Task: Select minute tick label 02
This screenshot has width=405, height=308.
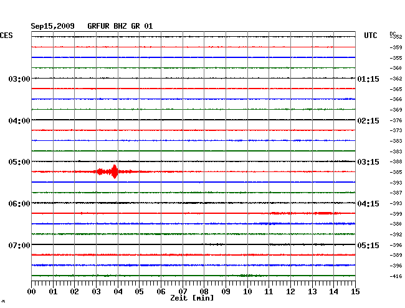Action: (x=74, y=292)
